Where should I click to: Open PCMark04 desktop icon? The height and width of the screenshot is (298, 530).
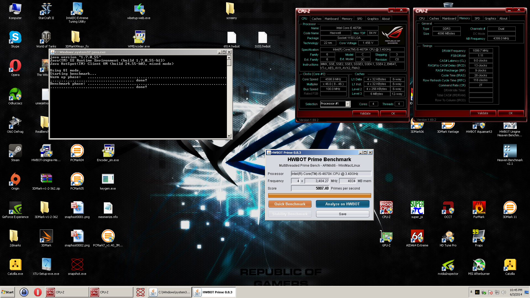(77, 153)
